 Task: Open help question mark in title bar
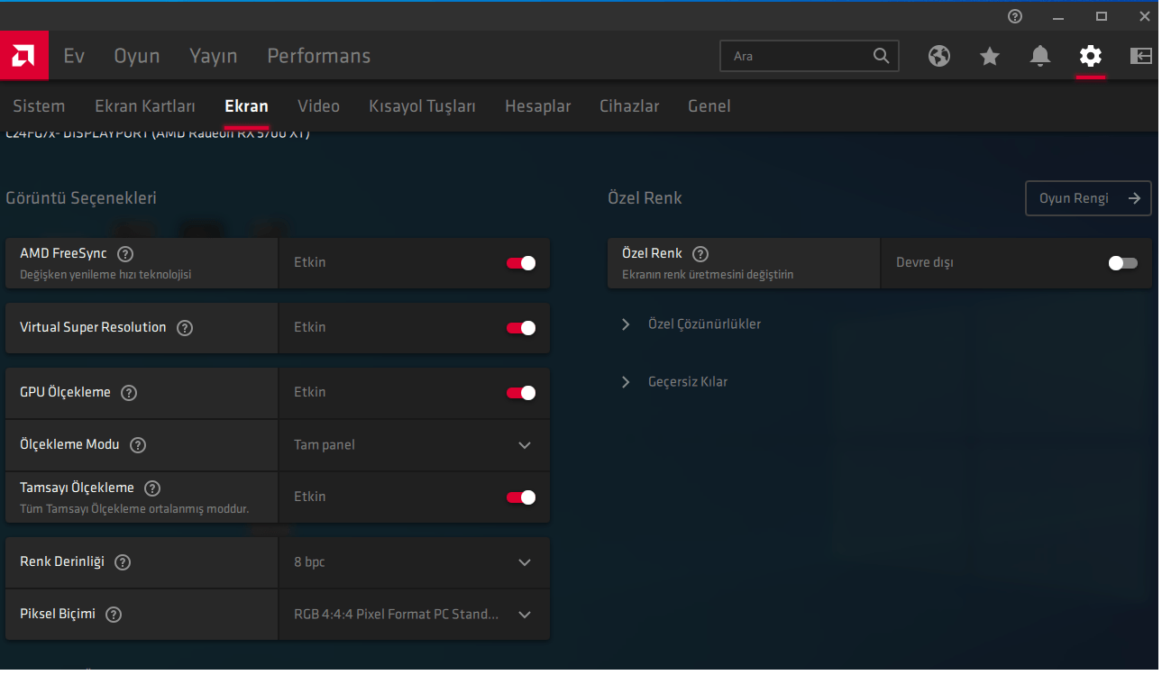[x=1015, y=16]
